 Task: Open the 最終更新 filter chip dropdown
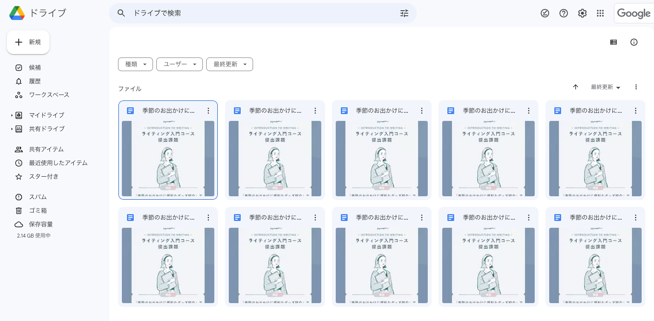pyautogui.click(x=230, y=64)
